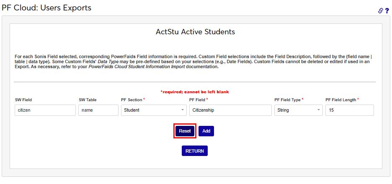
Task: Click the SW Field column label
Action: pyautogui.click(x=23, y=100)
